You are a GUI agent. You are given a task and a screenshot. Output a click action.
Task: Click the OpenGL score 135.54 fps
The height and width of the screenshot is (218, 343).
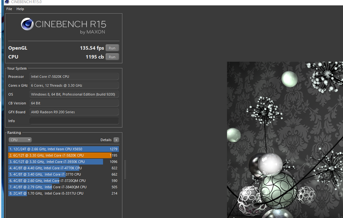point(92,48)
